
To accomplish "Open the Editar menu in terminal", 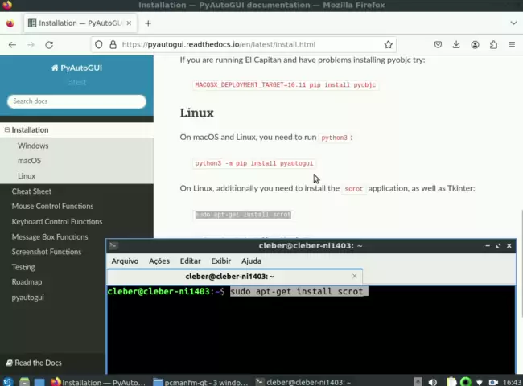I will [190, 261].
